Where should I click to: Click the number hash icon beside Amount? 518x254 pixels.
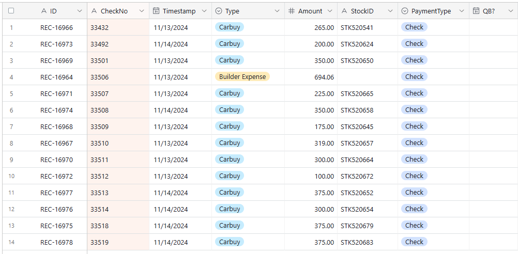292,11
